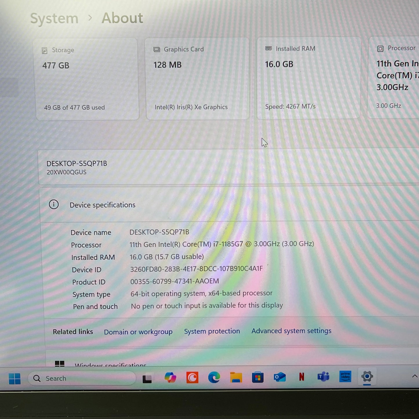Navigate back to System via breadcrumb
419x419 pixels.
tap(54, 18)
